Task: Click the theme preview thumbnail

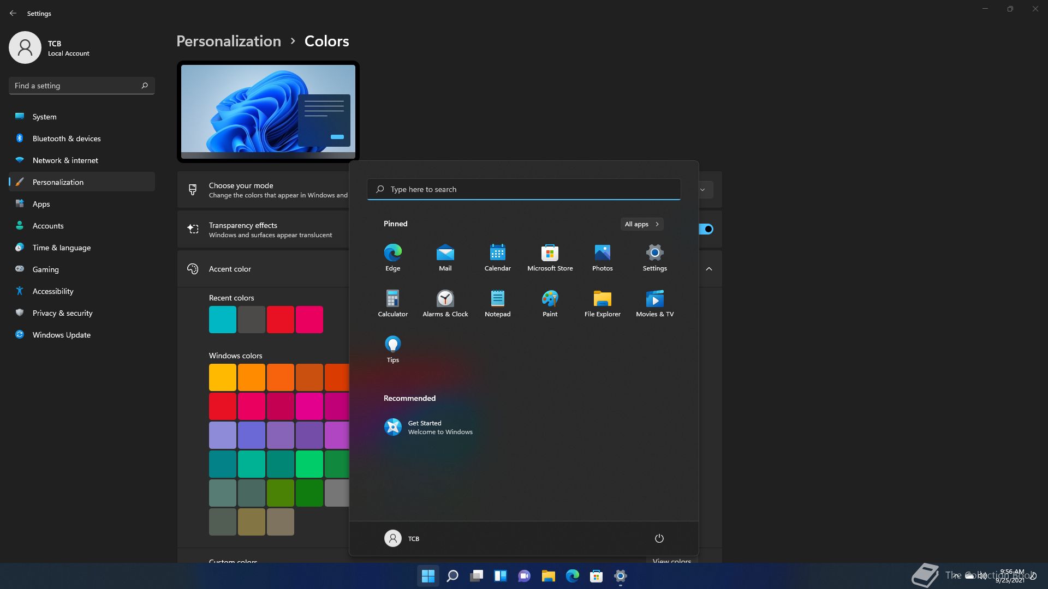Action: click(x=268, y=112)
